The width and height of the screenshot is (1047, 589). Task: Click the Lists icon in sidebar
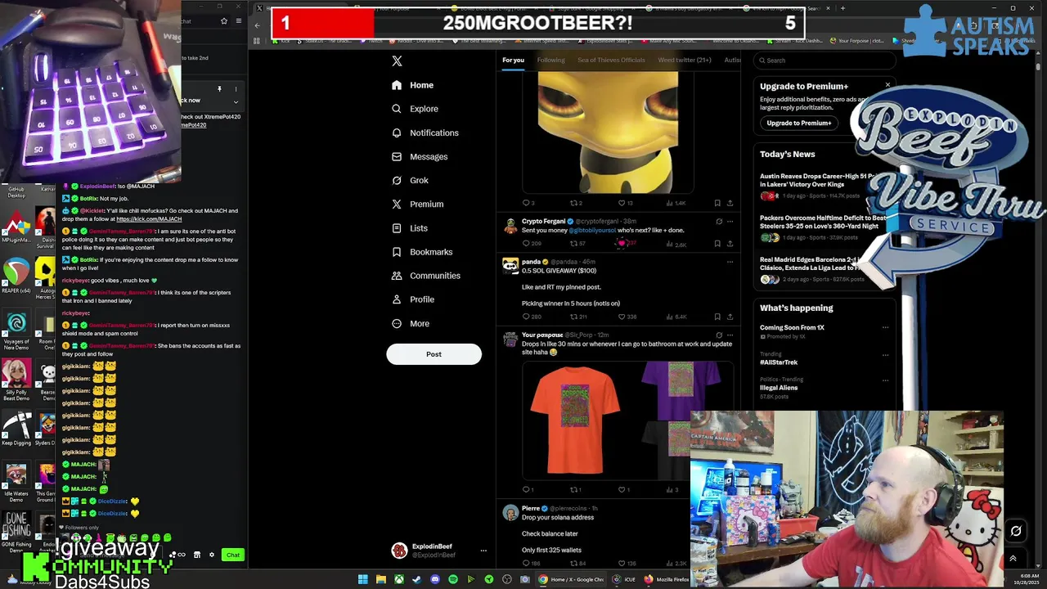(397, 228)
